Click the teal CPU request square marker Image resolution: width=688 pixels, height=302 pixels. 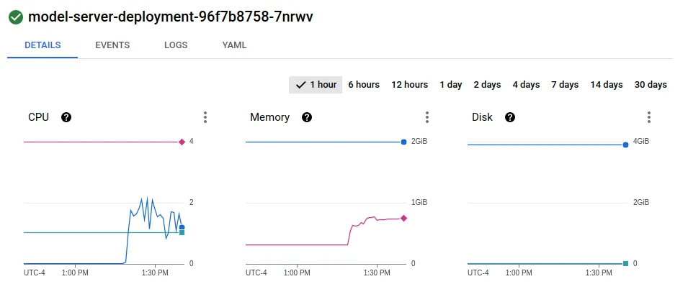[182, 232]
